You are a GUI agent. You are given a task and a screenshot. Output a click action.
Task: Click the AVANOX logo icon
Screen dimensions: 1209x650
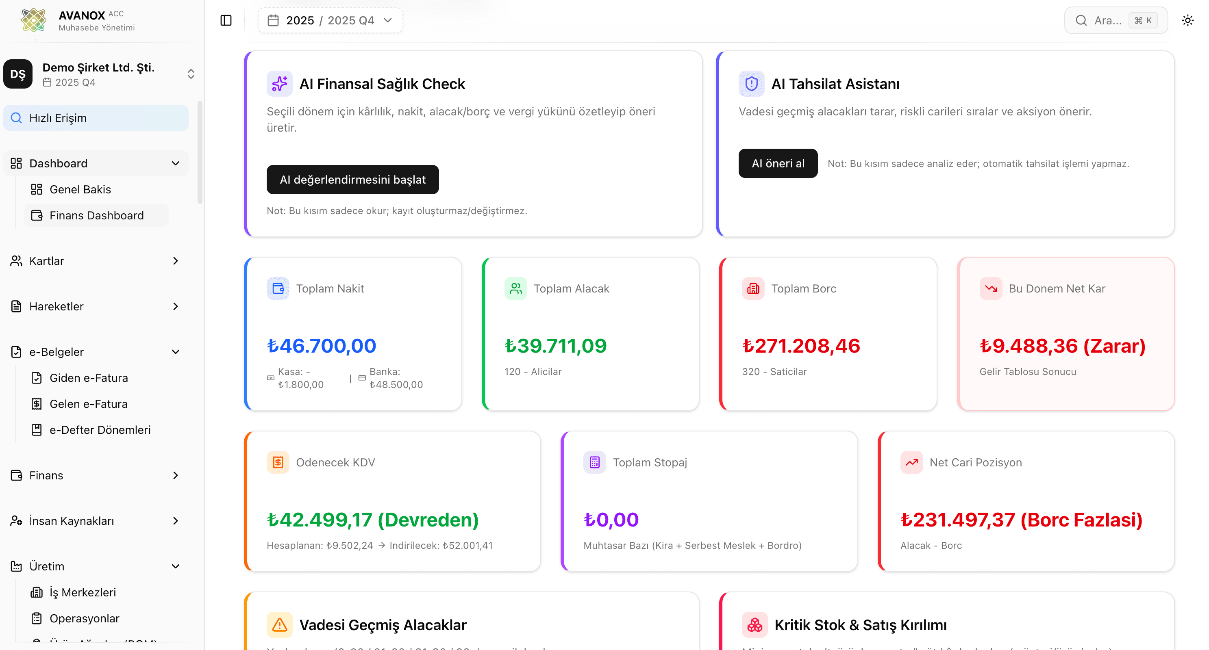point(34,20)
